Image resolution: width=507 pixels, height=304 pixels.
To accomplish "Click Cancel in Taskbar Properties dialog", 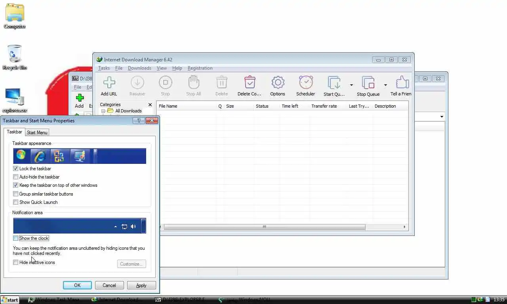I will [x=109, y=285].
